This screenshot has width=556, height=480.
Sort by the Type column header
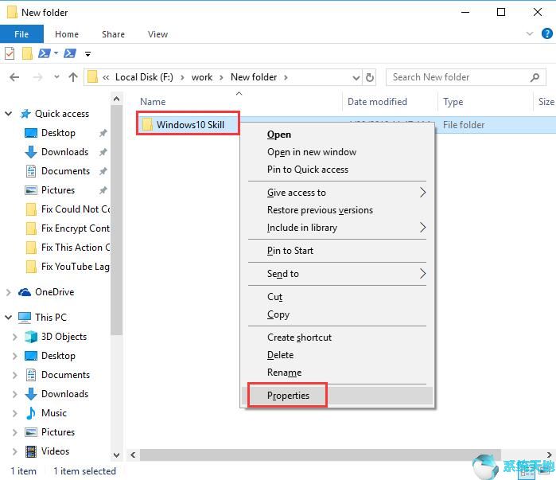[x=453, y=102]
